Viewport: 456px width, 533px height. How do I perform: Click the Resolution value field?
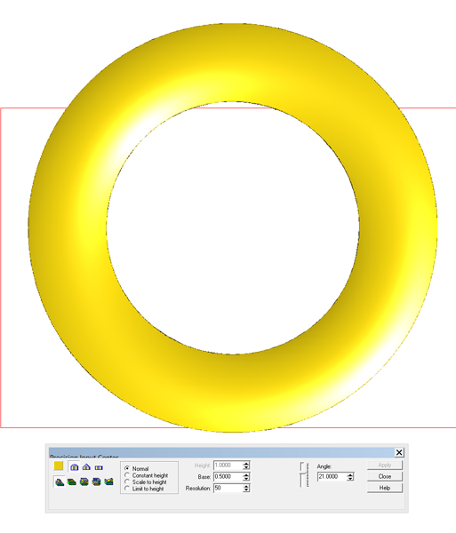pos(228,488)
